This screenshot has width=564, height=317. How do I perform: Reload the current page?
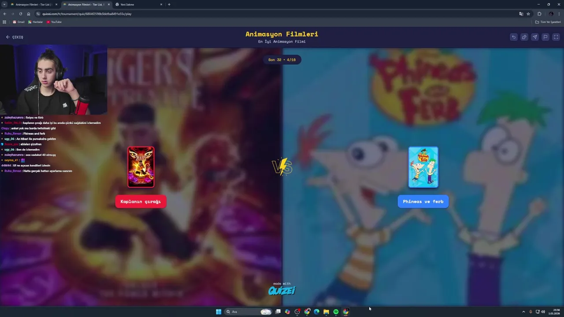pos(20,14)
